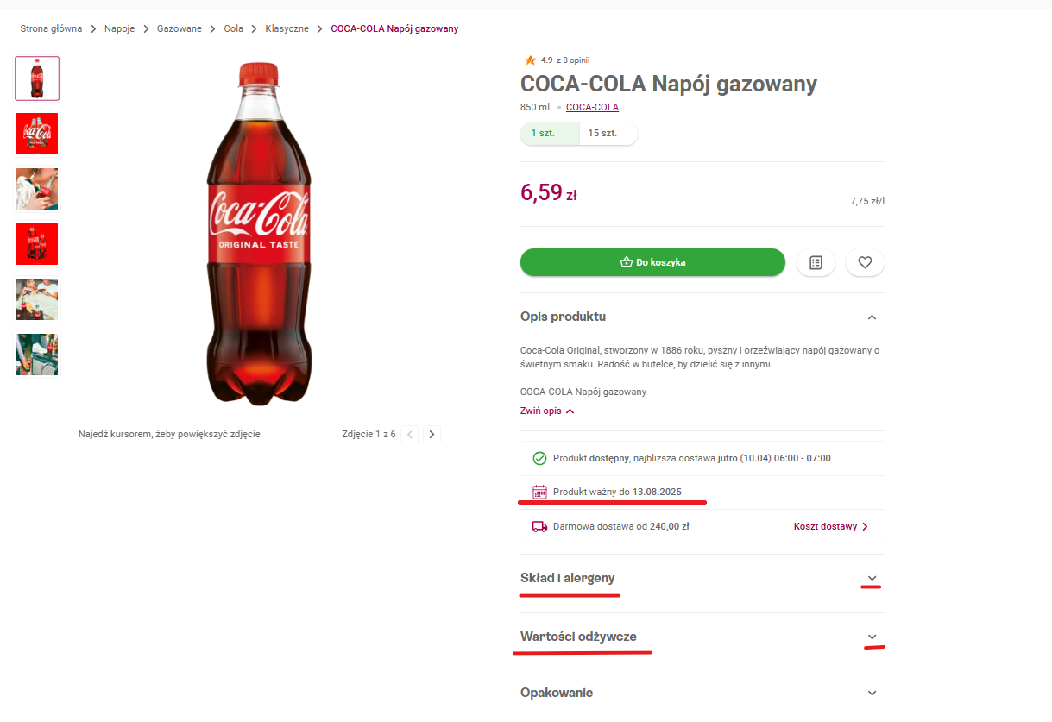This screenshot has width=1052, height=722.
Task: Expand the Skład i alergeny section
Action: [872, 578]
